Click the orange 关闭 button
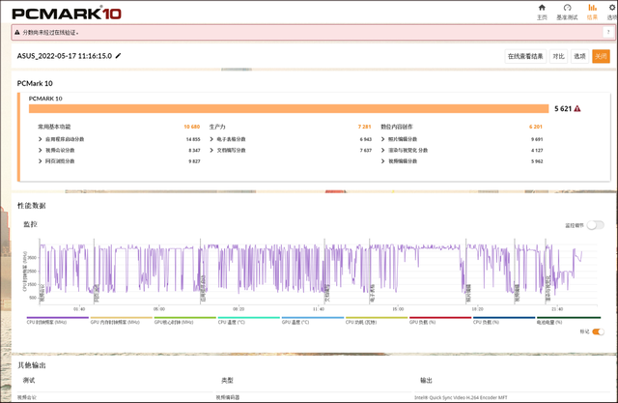Image resolution: width=618 pixels, height=403 pixels. coord(601,56)
